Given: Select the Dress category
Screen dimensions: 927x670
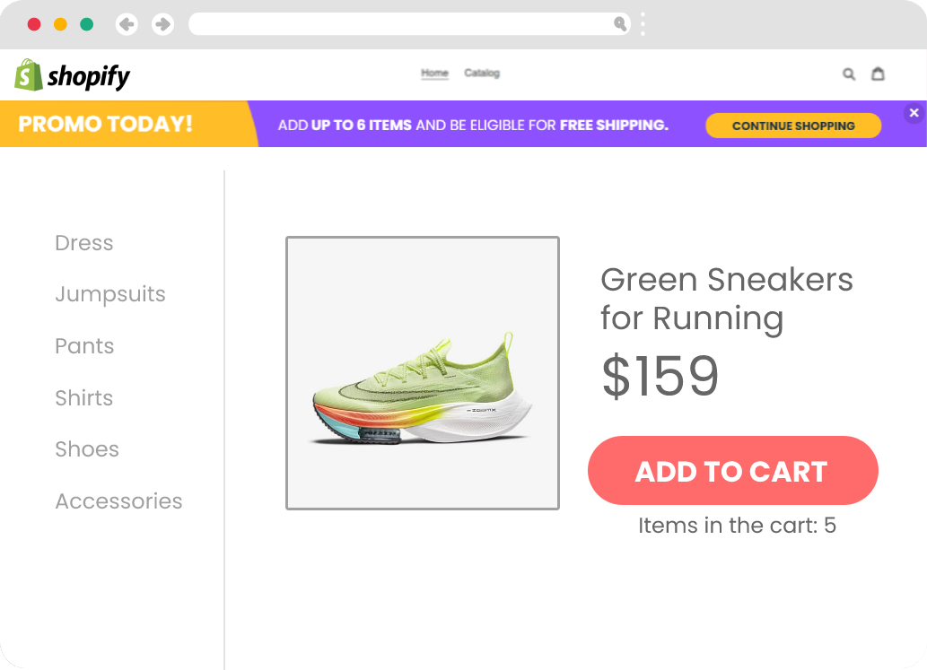Looking at the screenshot, I should pos(84,243).
